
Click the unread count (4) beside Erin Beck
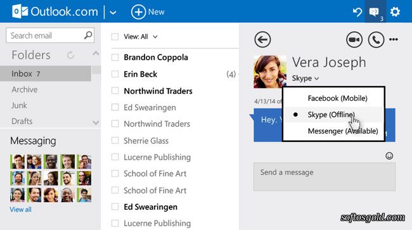coord(231,74)
